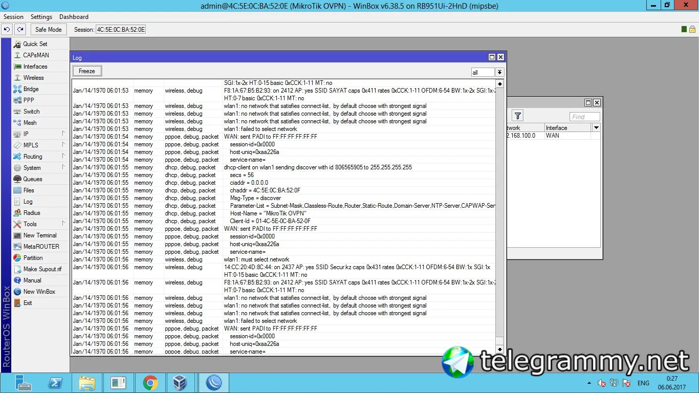Freeze the log output
This screenshot has width=699, height=393.
(x=87, y=71)
